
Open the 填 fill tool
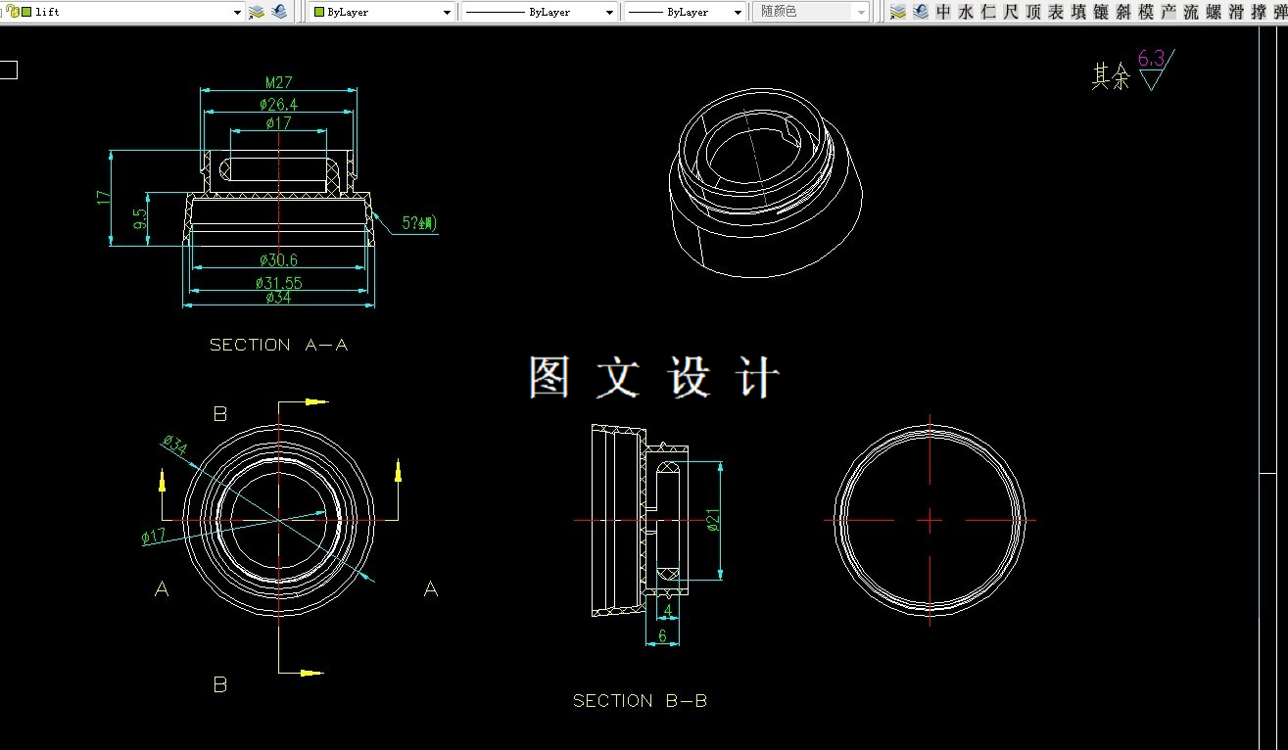pos(1078,12)
